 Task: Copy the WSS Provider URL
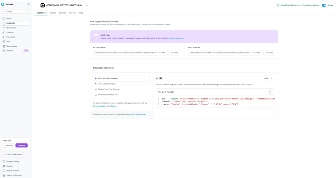(x=269, y=53)
